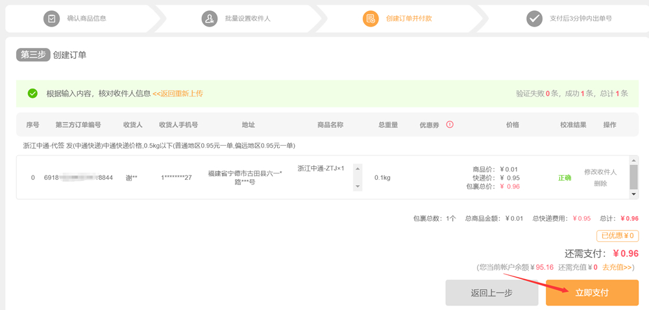
Task: Click the 批量设置收件人 step person icon
Action: [x=209, y=18]
